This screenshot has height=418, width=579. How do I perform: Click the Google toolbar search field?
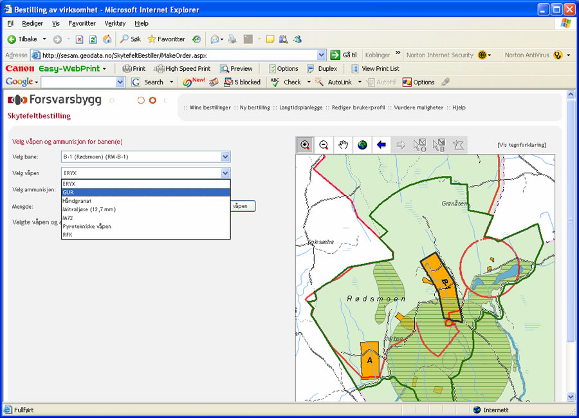tap(78, 82)
